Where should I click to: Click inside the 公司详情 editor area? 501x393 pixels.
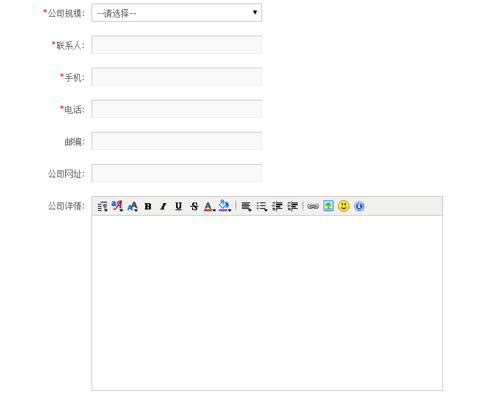tap(267, 303)
